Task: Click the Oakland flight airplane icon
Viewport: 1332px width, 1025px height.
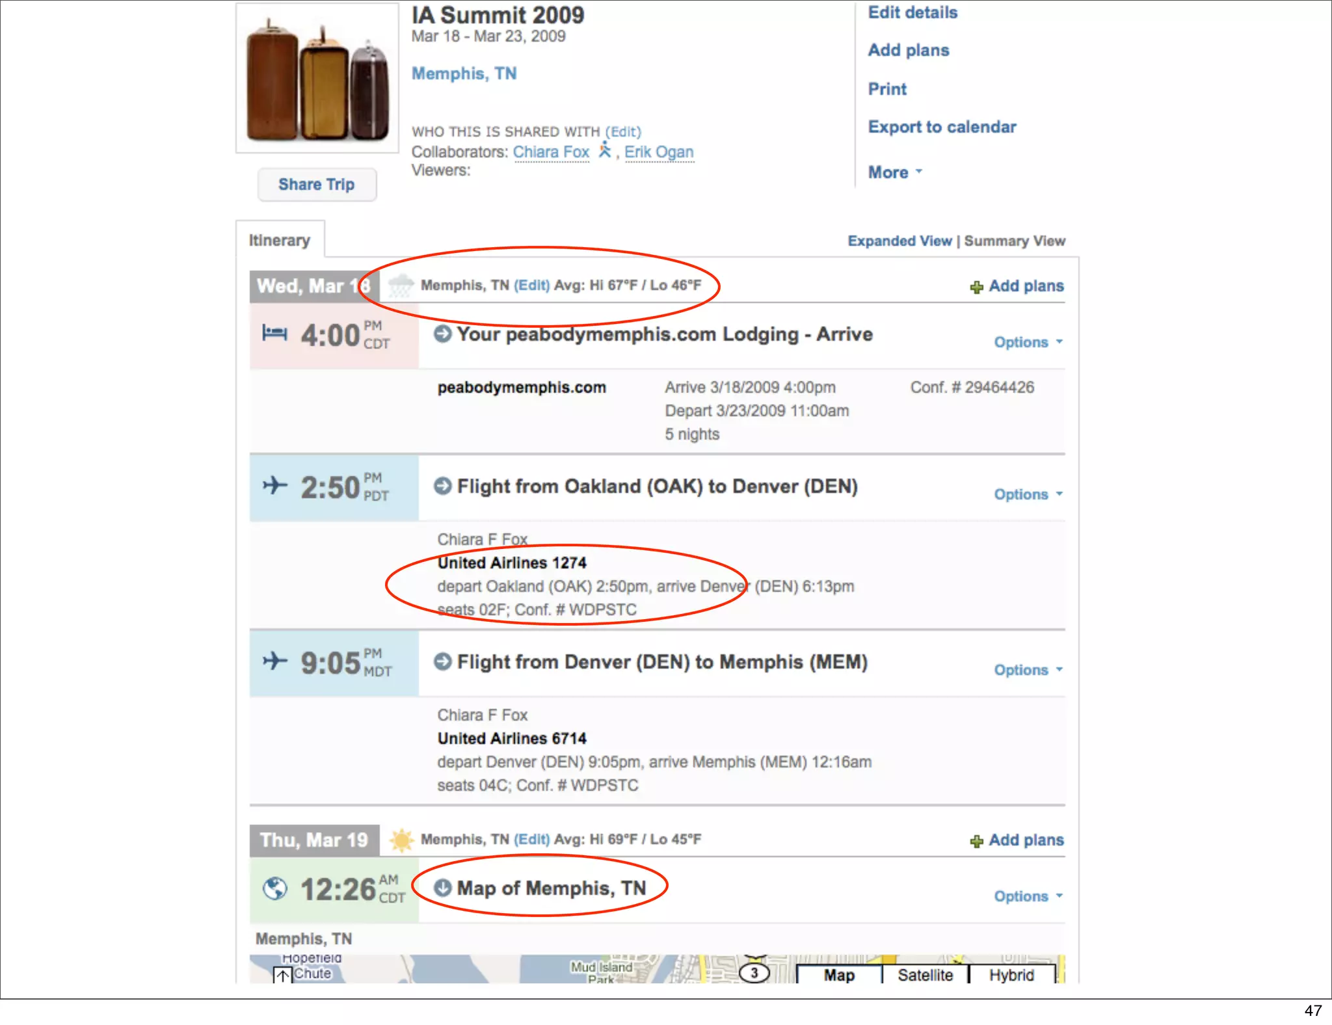Action: (x=275, y=486)
